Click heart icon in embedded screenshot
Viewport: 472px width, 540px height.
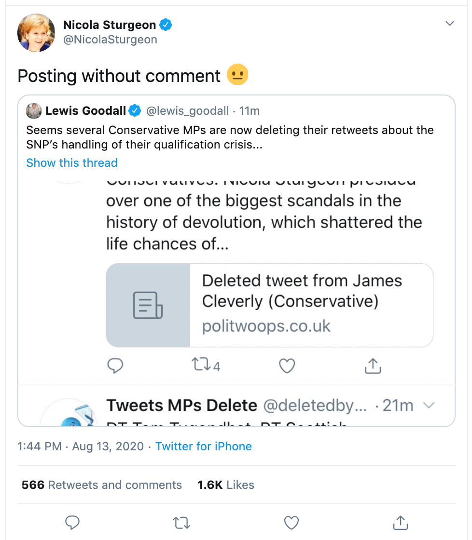pos(287,366)
